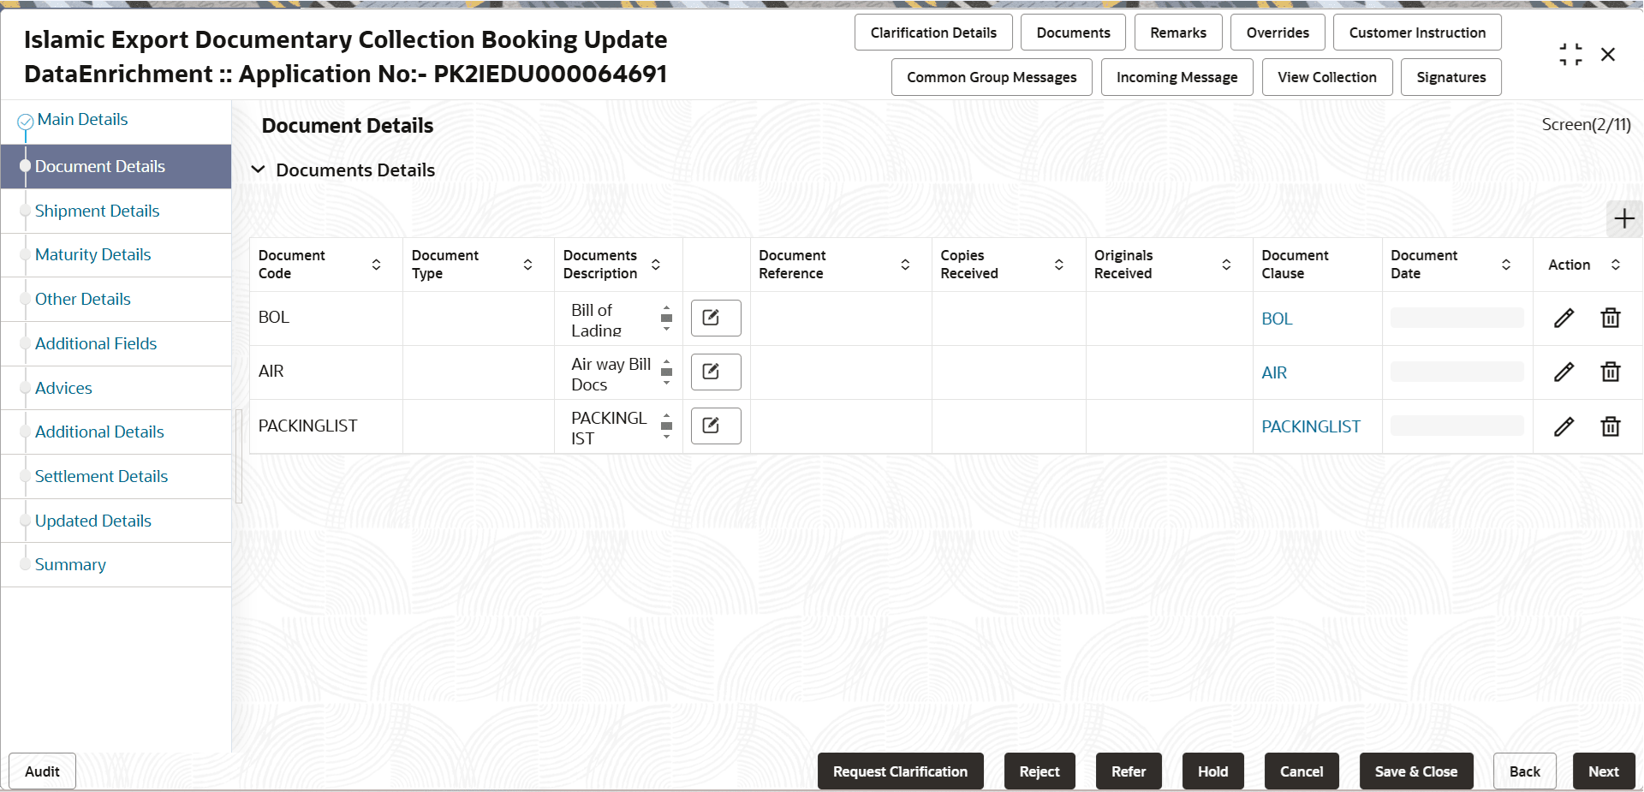Click the Document Date field in the BOL row
The width and height of the screenshot is (1644, 792).
(1456, 318)
